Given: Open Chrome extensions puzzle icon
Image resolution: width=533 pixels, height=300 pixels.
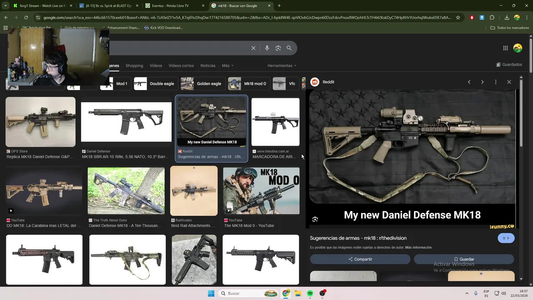Looking at the screenshot, I should pos(492,17).
